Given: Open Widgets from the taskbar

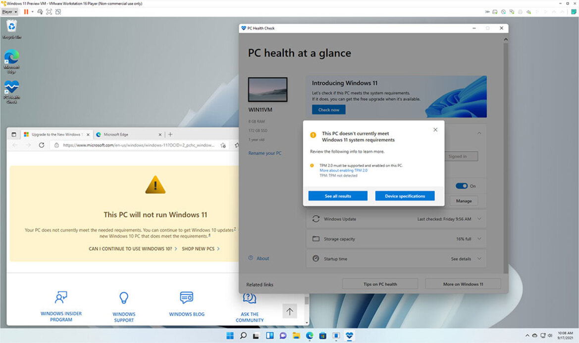Looking at the screenshot, I should [x=269, y=336].
